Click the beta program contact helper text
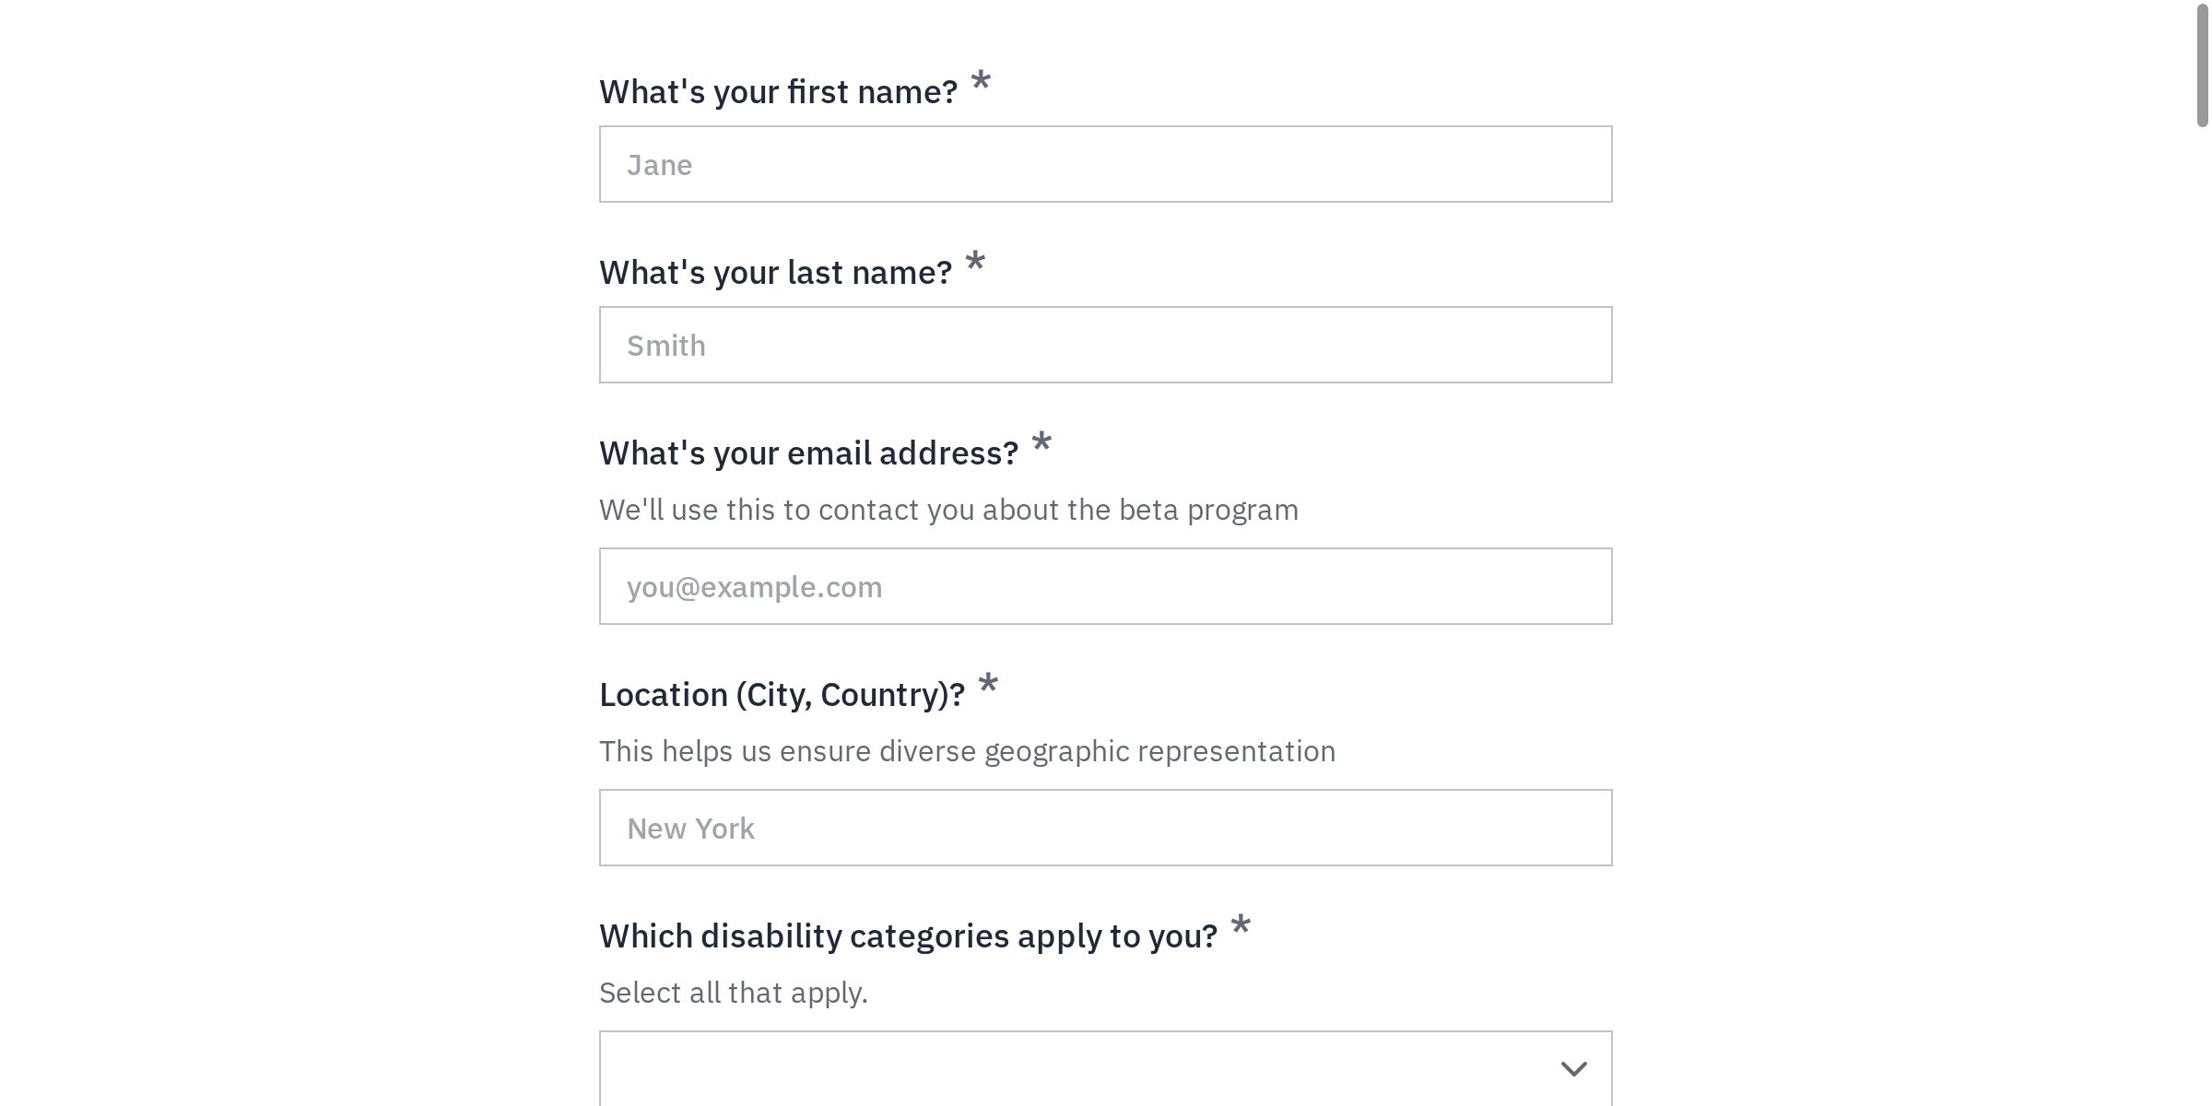The image size is (2212, 1106). point(948,508)
